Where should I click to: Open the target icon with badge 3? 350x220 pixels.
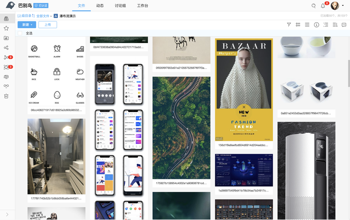click(x=6, y=67)
